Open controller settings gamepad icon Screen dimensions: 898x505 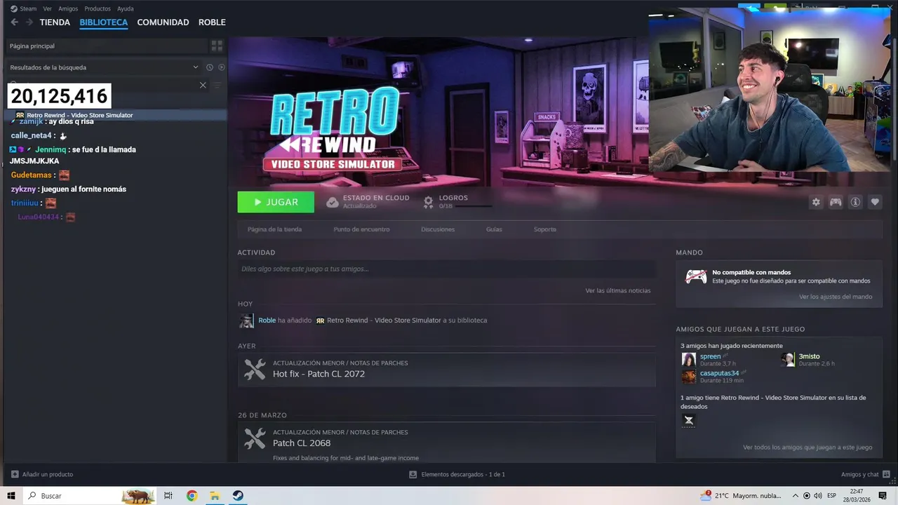click(836, 202)
